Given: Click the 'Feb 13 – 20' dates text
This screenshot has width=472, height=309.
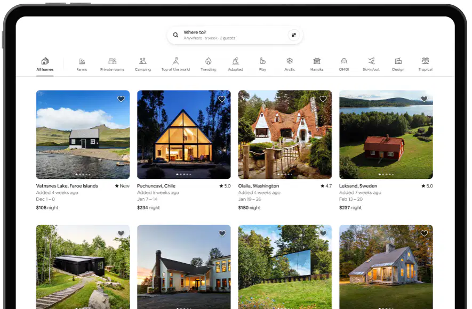Looking at the screenshot, I should pos(351,199).
